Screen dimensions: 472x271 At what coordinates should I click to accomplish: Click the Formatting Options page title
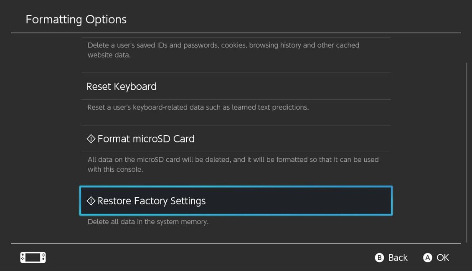[x=76, y=19]
